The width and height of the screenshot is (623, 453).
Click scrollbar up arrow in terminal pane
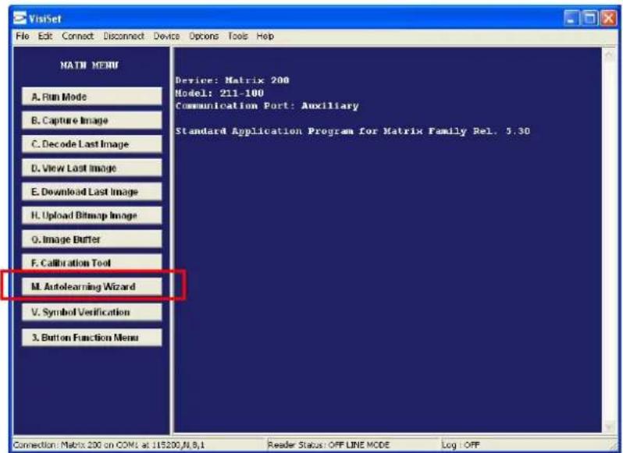609,55
